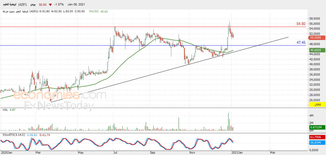Click the FxNewsToday watermark logo
326x155 pixels.
pos(59,106)
